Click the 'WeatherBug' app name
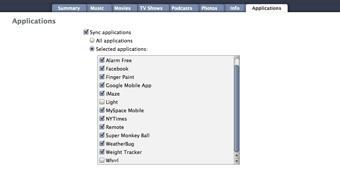This screenshot has height=193, width=340. pos(120,144)
